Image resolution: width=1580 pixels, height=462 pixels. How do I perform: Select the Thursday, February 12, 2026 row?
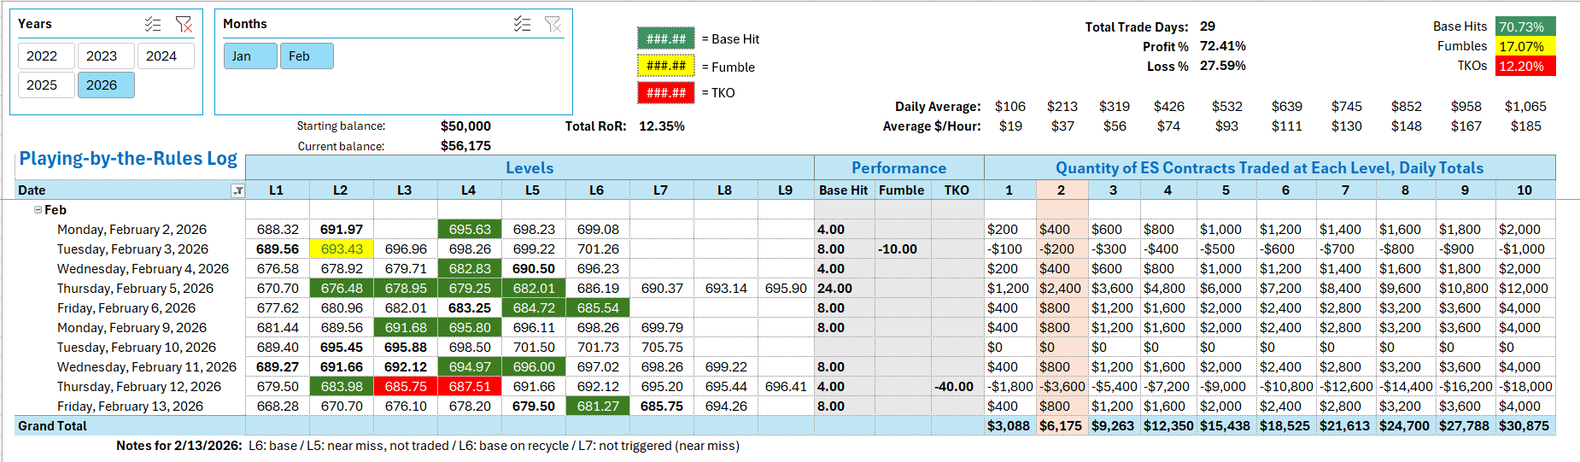pyautogui.click(x=138, y=387)
